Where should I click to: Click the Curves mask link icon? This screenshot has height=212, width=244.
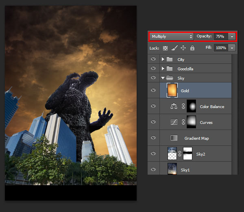[x=183, y=122]
